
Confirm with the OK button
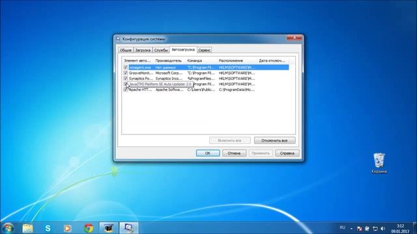point(208,153)
